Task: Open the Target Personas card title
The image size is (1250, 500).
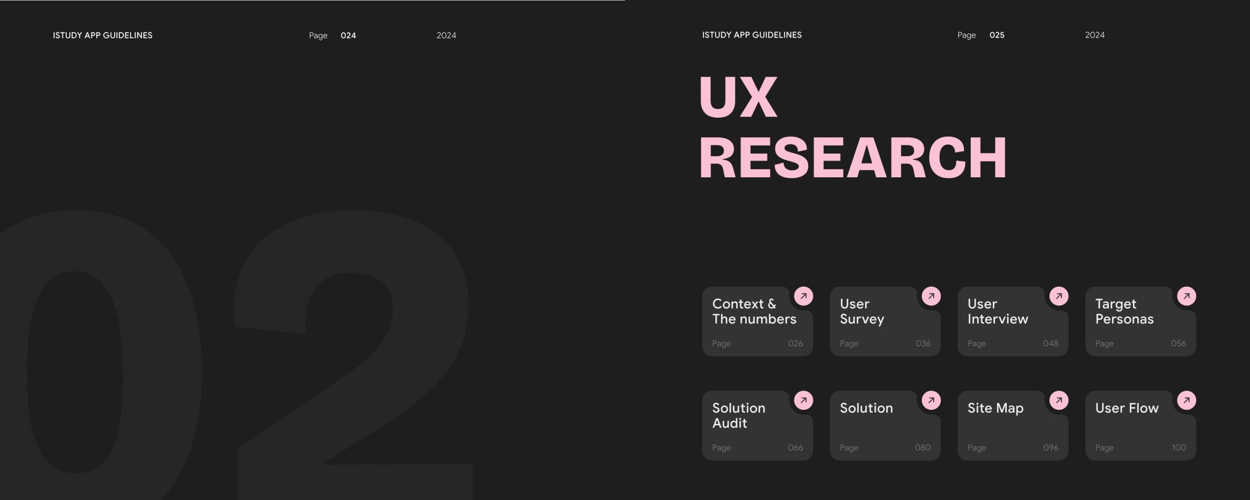Action: click(x=1124, y=312)
